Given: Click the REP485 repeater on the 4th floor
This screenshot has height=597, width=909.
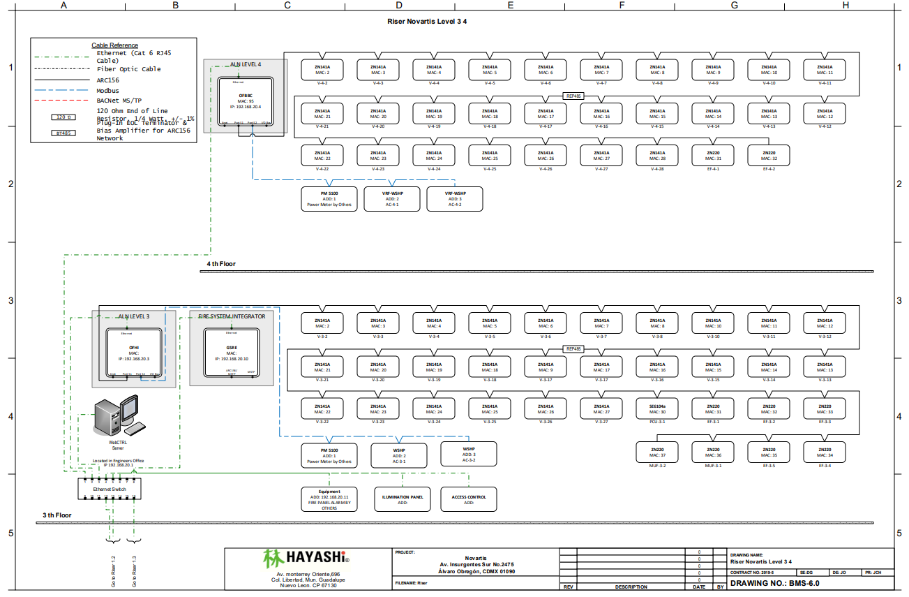Looking at the screenshot, I should tap(573, 96).
